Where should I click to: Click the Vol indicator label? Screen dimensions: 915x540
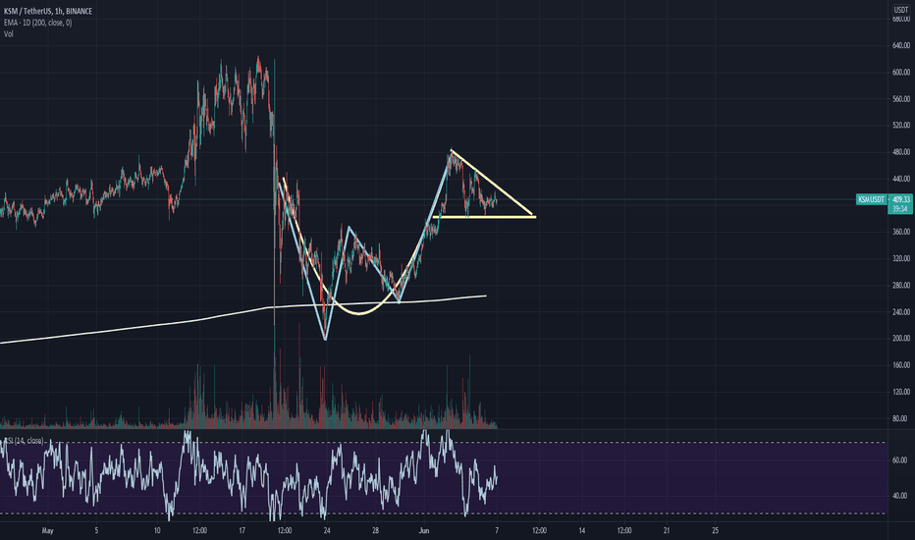tap(8, 33)
